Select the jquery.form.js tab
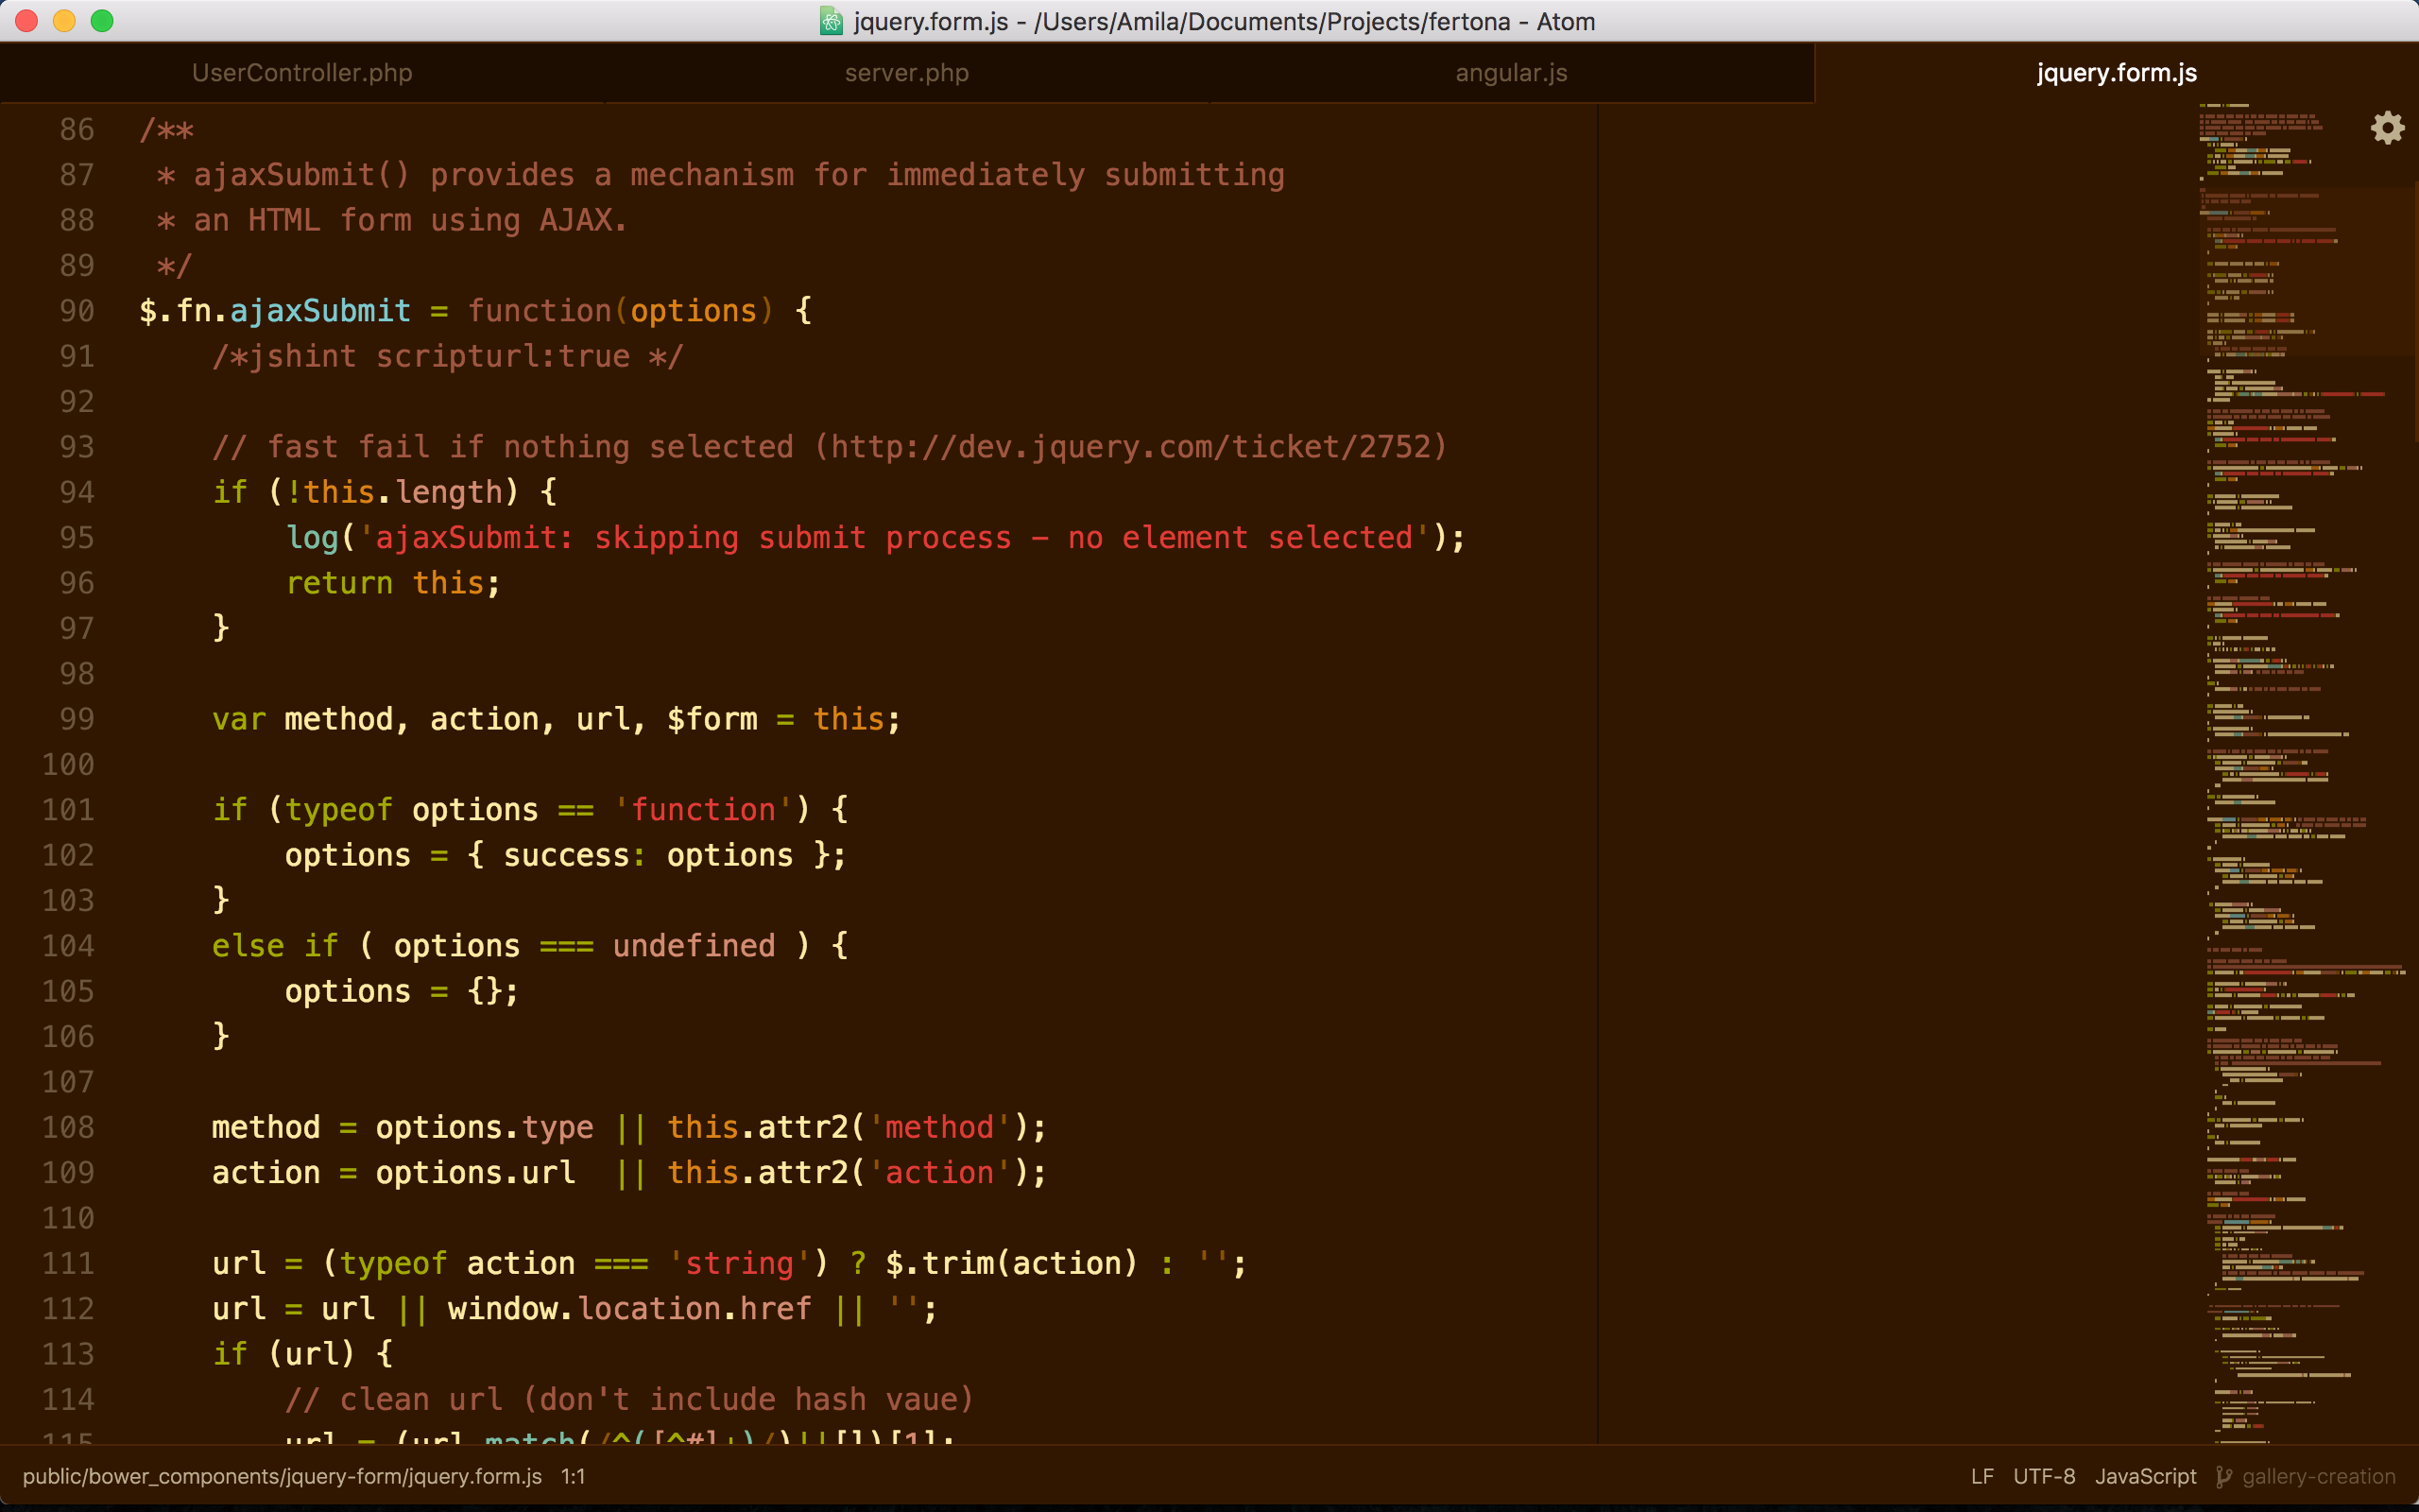The image size is (2419, 1512). [x=2116, y=73]
